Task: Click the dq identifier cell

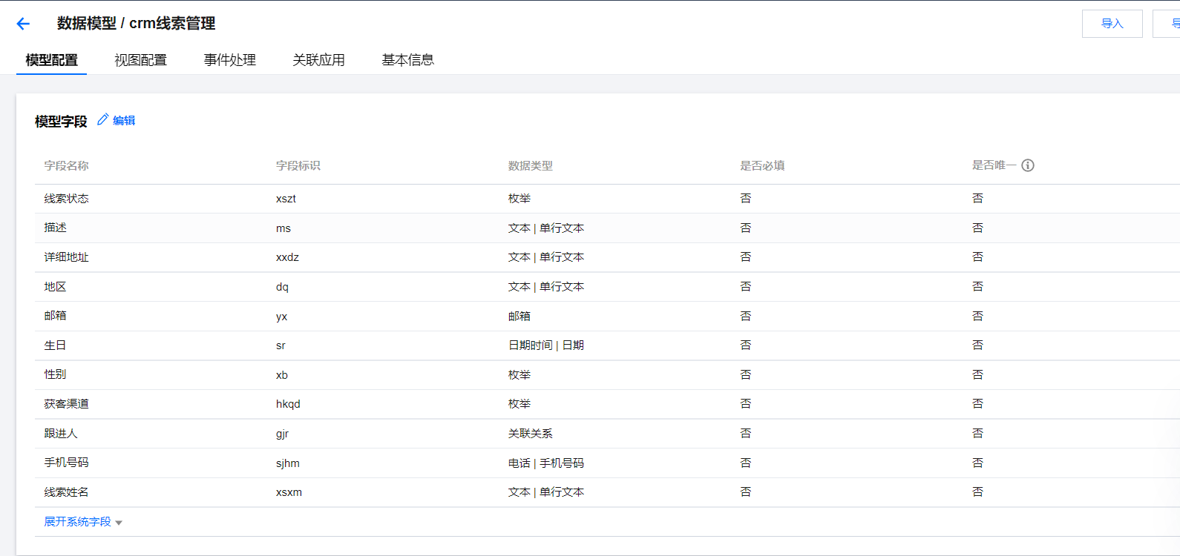Action: point(282,287)
